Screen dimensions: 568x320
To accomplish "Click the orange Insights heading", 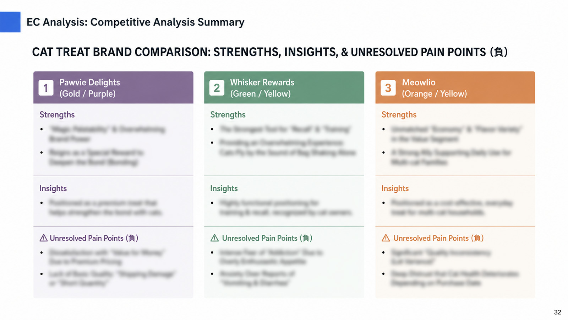I will coord(395,188).
